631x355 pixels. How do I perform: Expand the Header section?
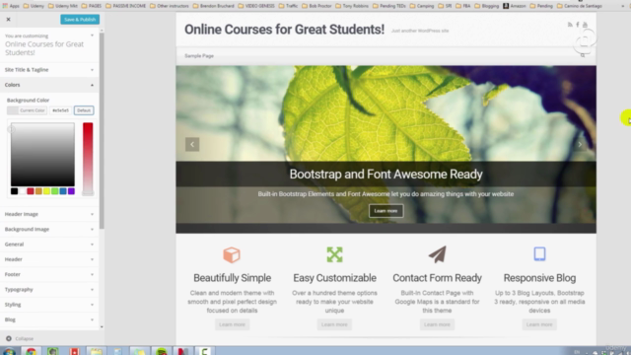pos(49,259)
